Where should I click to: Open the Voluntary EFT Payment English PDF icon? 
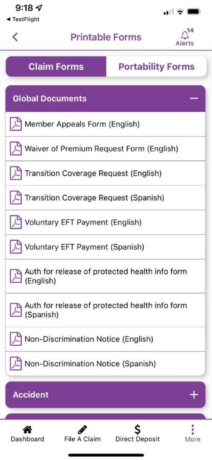(17, 222)
